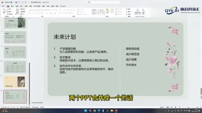Click the text '减少碳足迹'

click(133, 54)
